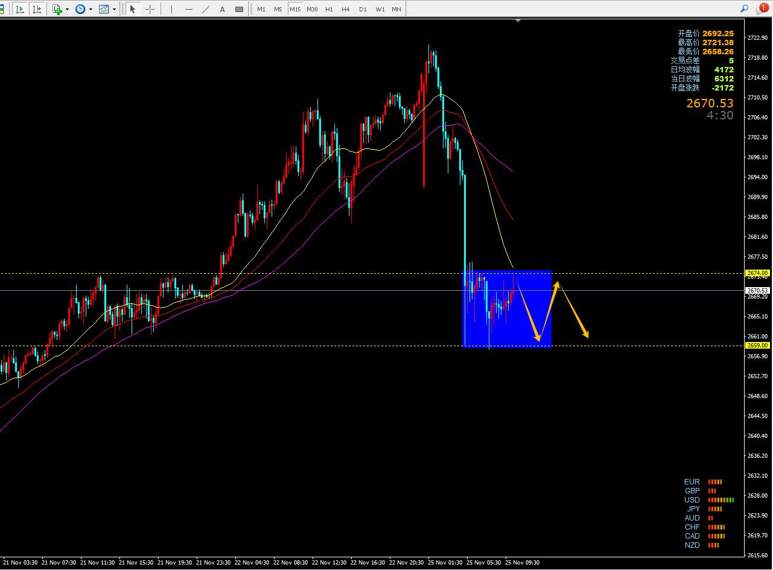Click the 21 Nov 03:30 time label
The image size is (773, 570).
21,563
